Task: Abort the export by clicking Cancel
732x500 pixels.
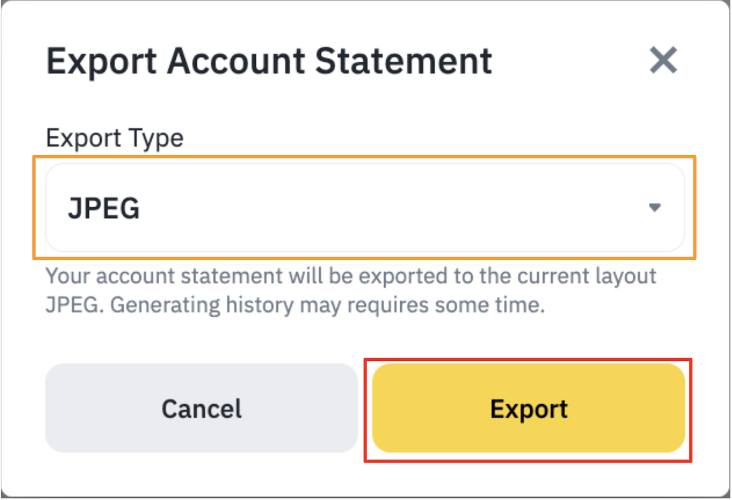Action: [201, 408]
